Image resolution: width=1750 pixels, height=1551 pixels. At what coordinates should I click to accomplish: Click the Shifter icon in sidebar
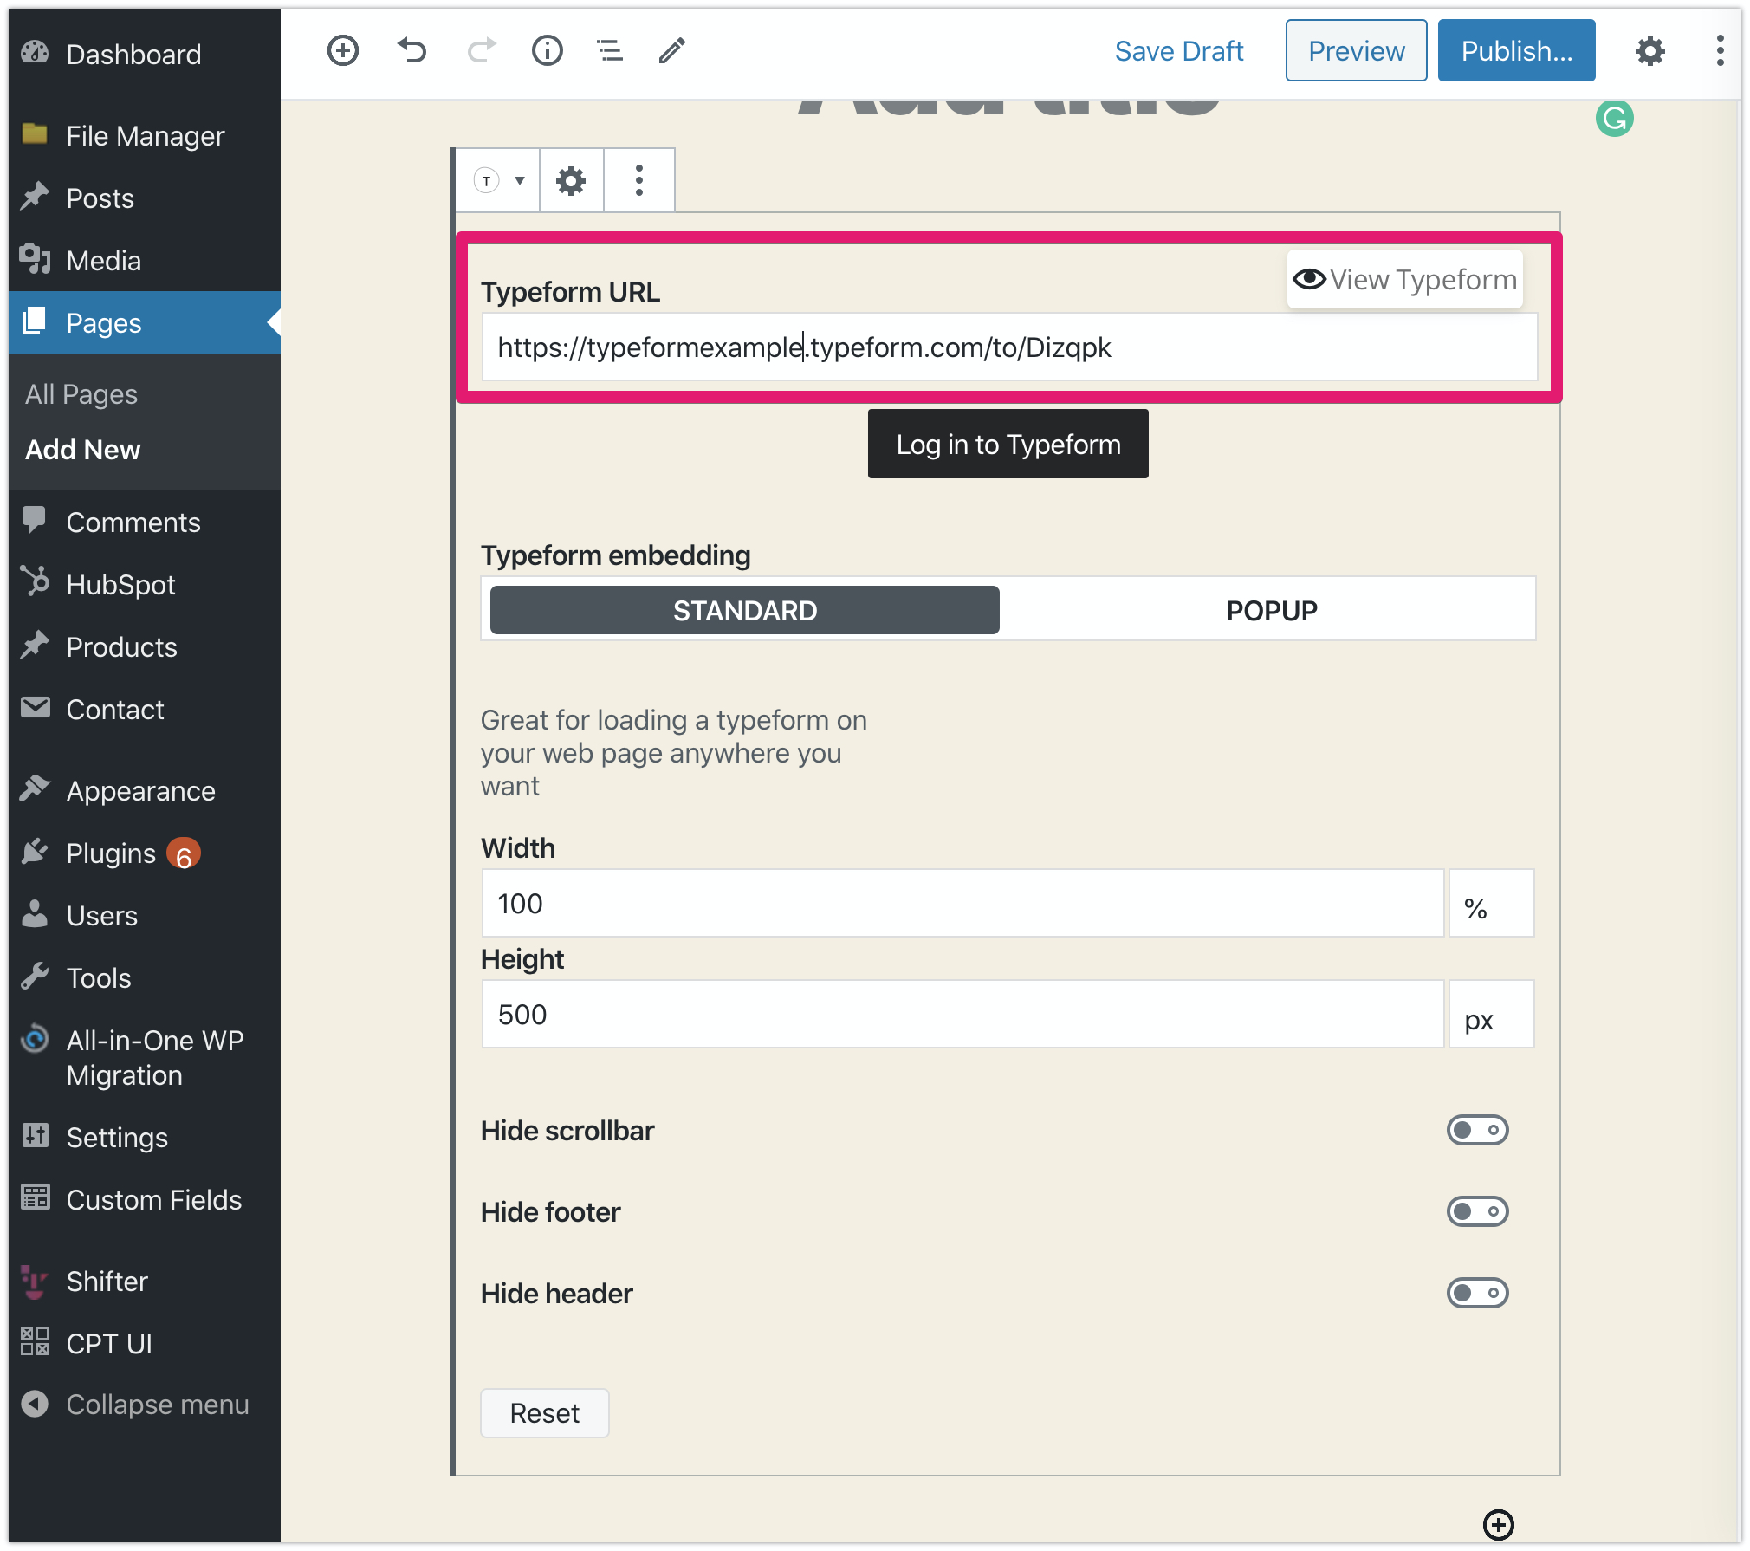(35, 1281)
